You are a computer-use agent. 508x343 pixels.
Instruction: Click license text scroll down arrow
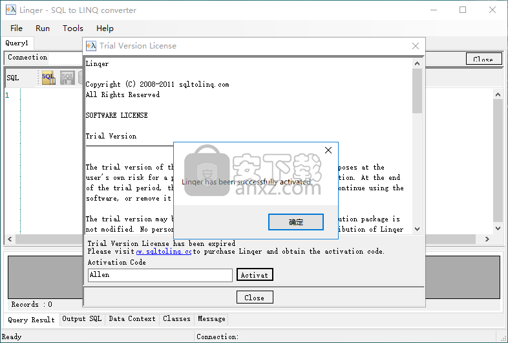(417, 229)
